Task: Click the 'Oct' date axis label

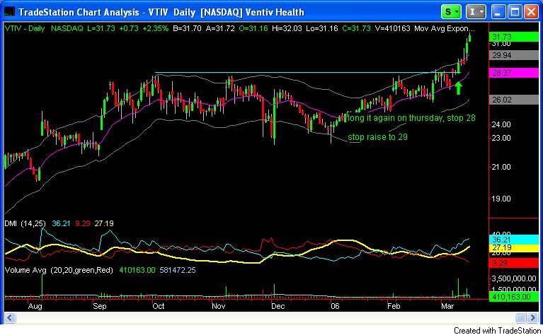Action: click(x=159, y=306)
